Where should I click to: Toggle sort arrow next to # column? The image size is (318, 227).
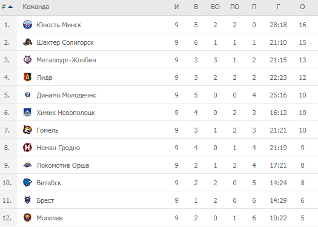[x=10, y=7]
